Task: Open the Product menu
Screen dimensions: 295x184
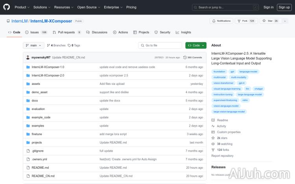Action: pyautogui.click(x=22, y=7)
